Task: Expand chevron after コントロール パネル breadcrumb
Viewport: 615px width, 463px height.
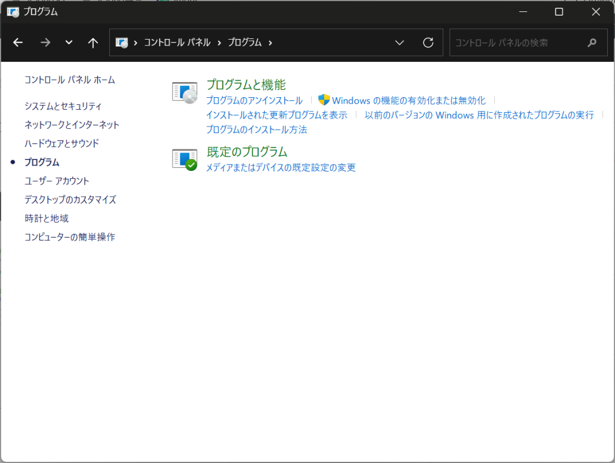Action: point(219,43)
